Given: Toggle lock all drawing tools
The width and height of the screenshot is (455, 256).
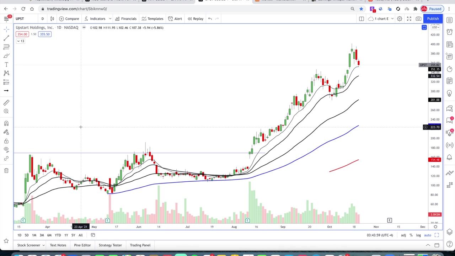Looking at the screenshot, I should [x=6, y=141].
